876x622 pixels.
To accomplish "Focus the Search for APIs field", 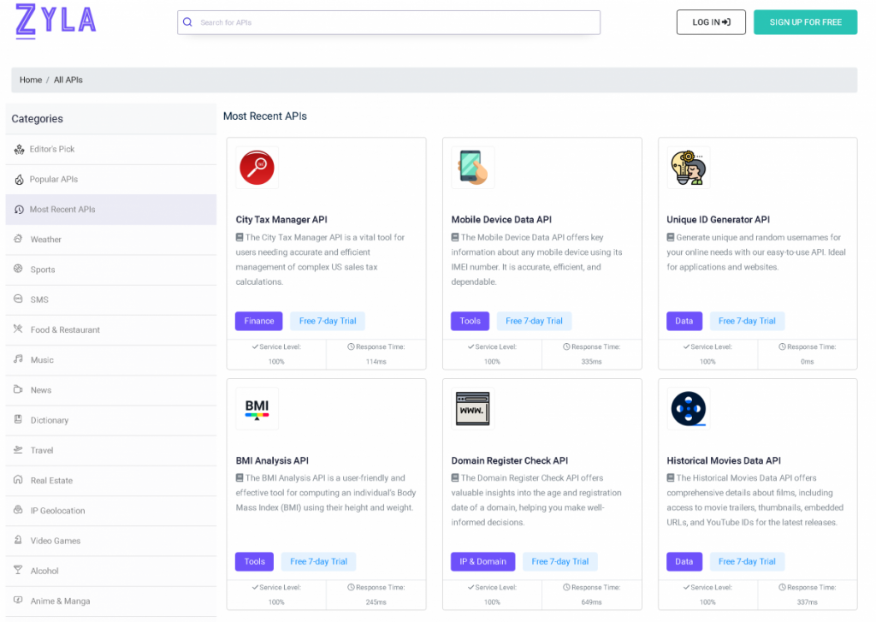I will [x=389, y=22].
